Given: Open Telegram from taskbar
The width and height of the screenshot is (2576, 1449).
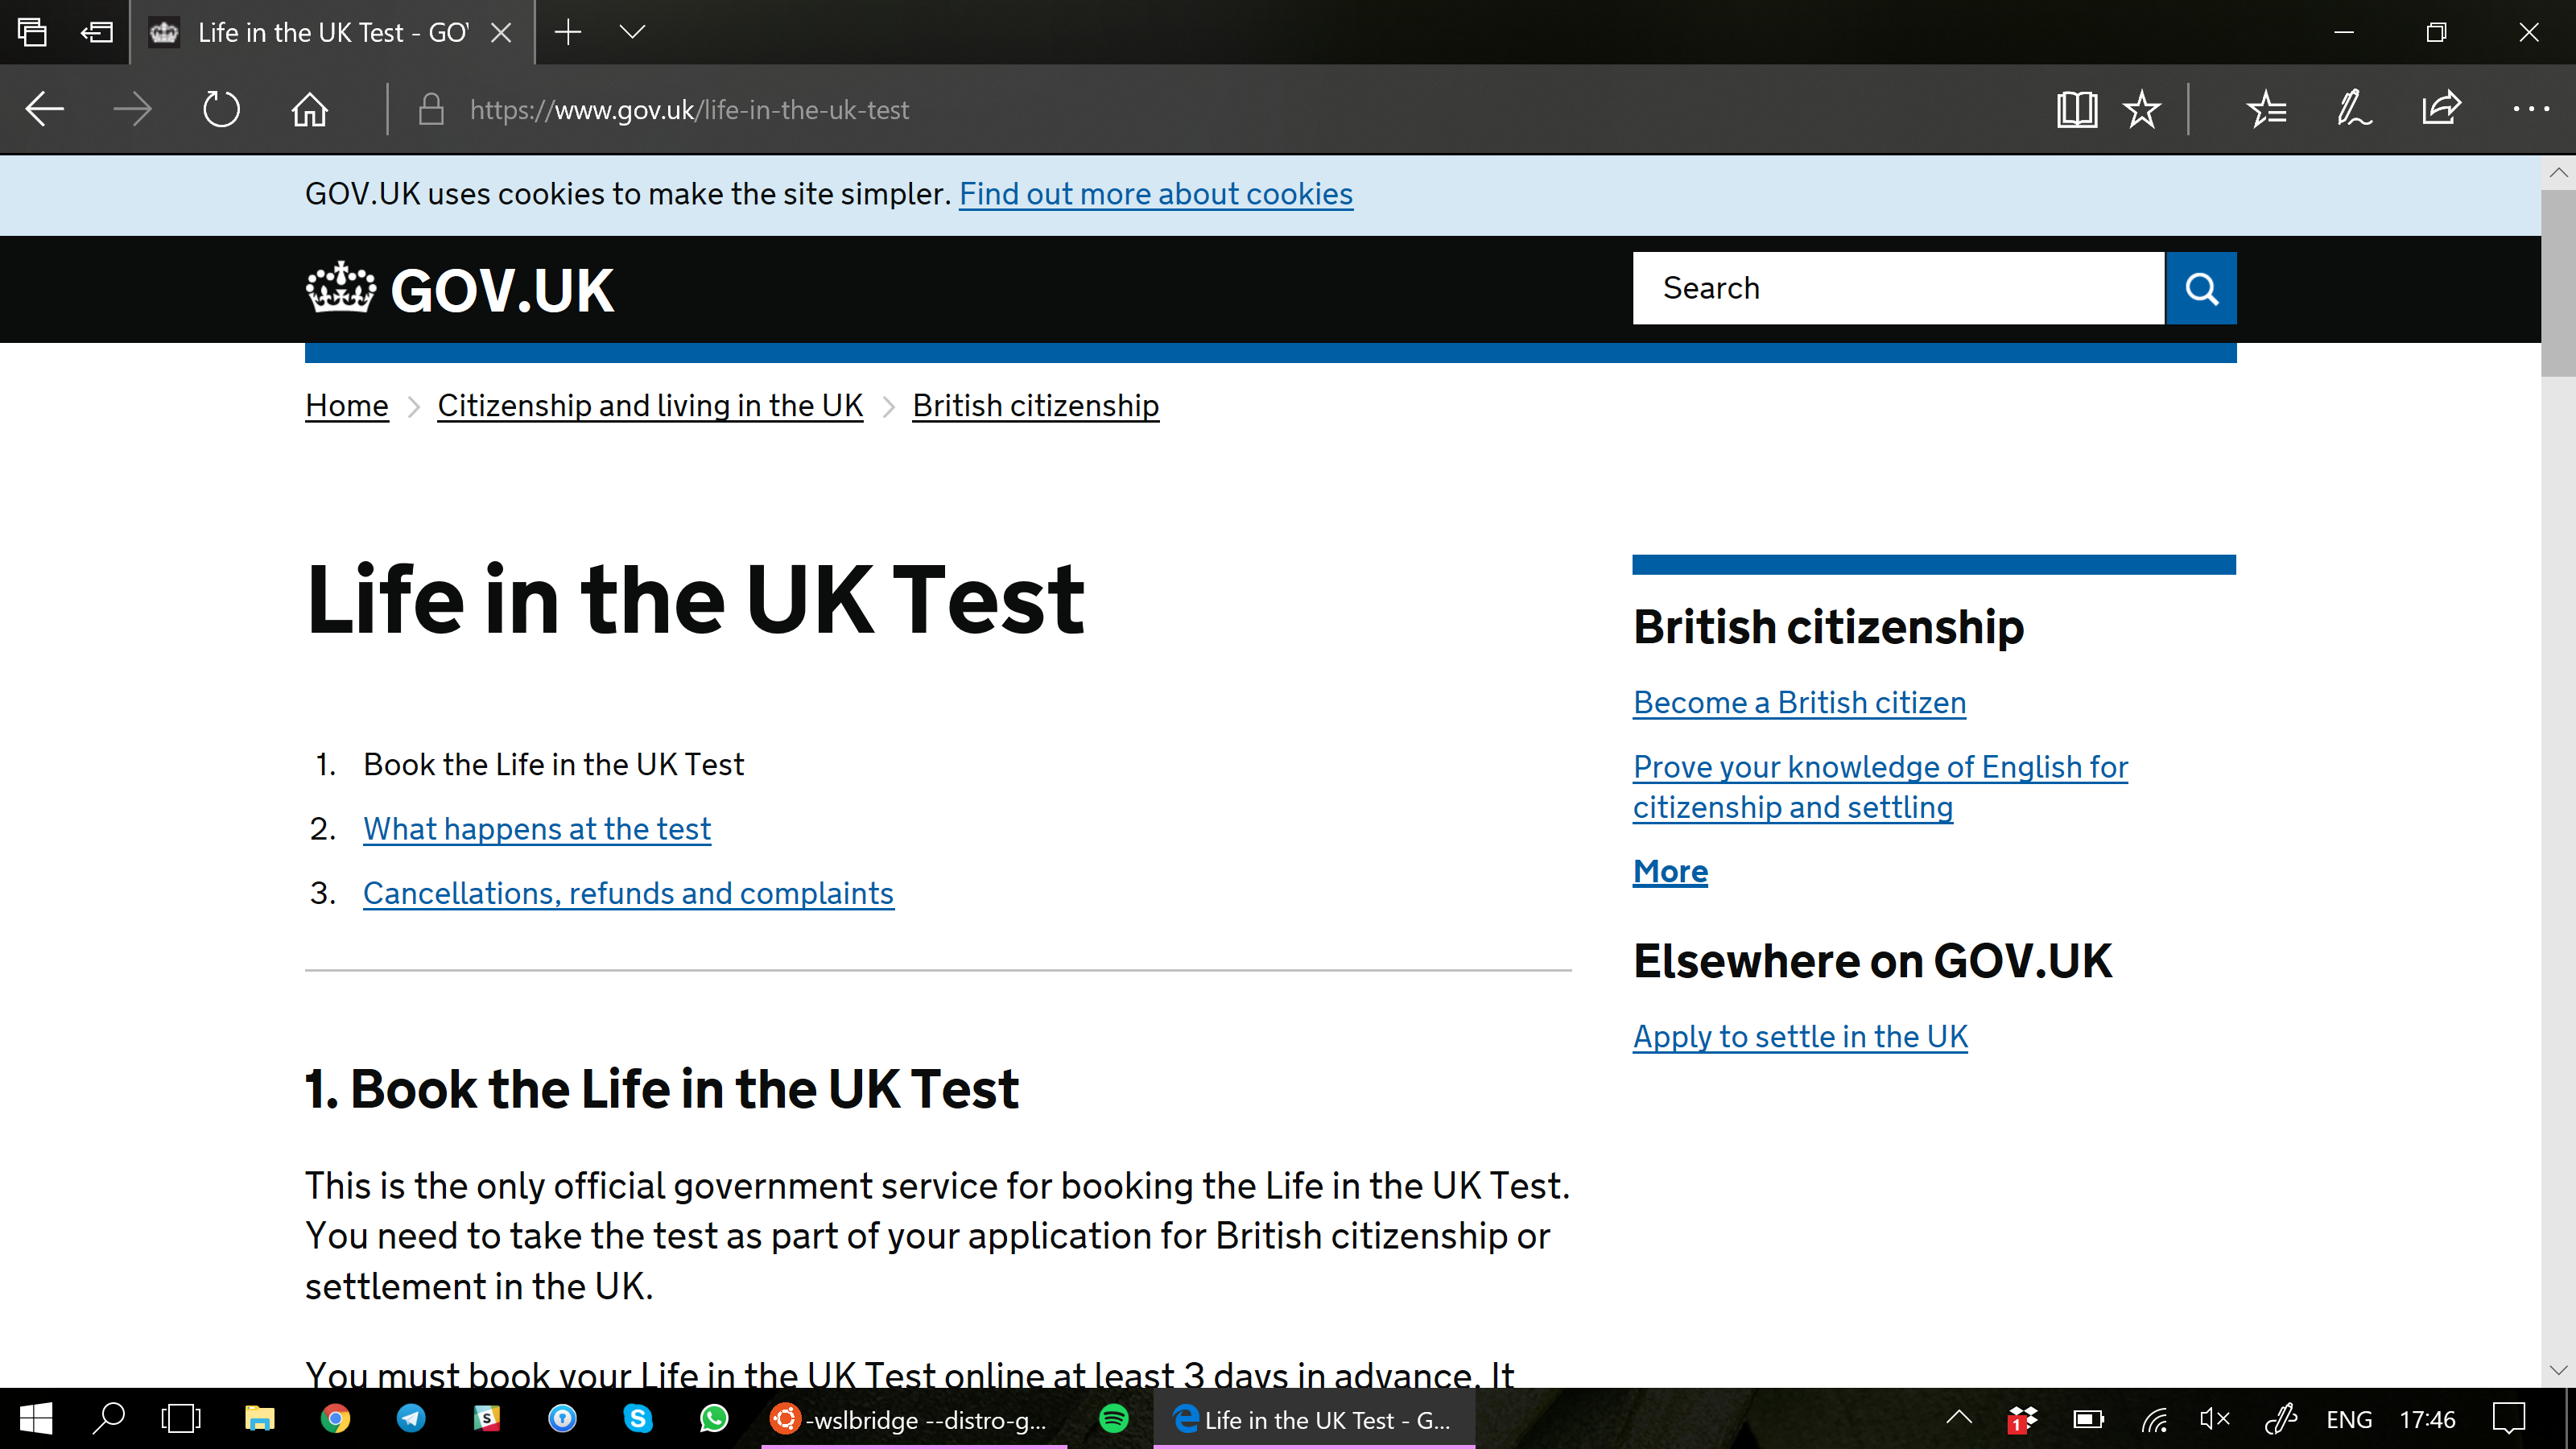Looking at the screenshot, I should click(411, 1419).
